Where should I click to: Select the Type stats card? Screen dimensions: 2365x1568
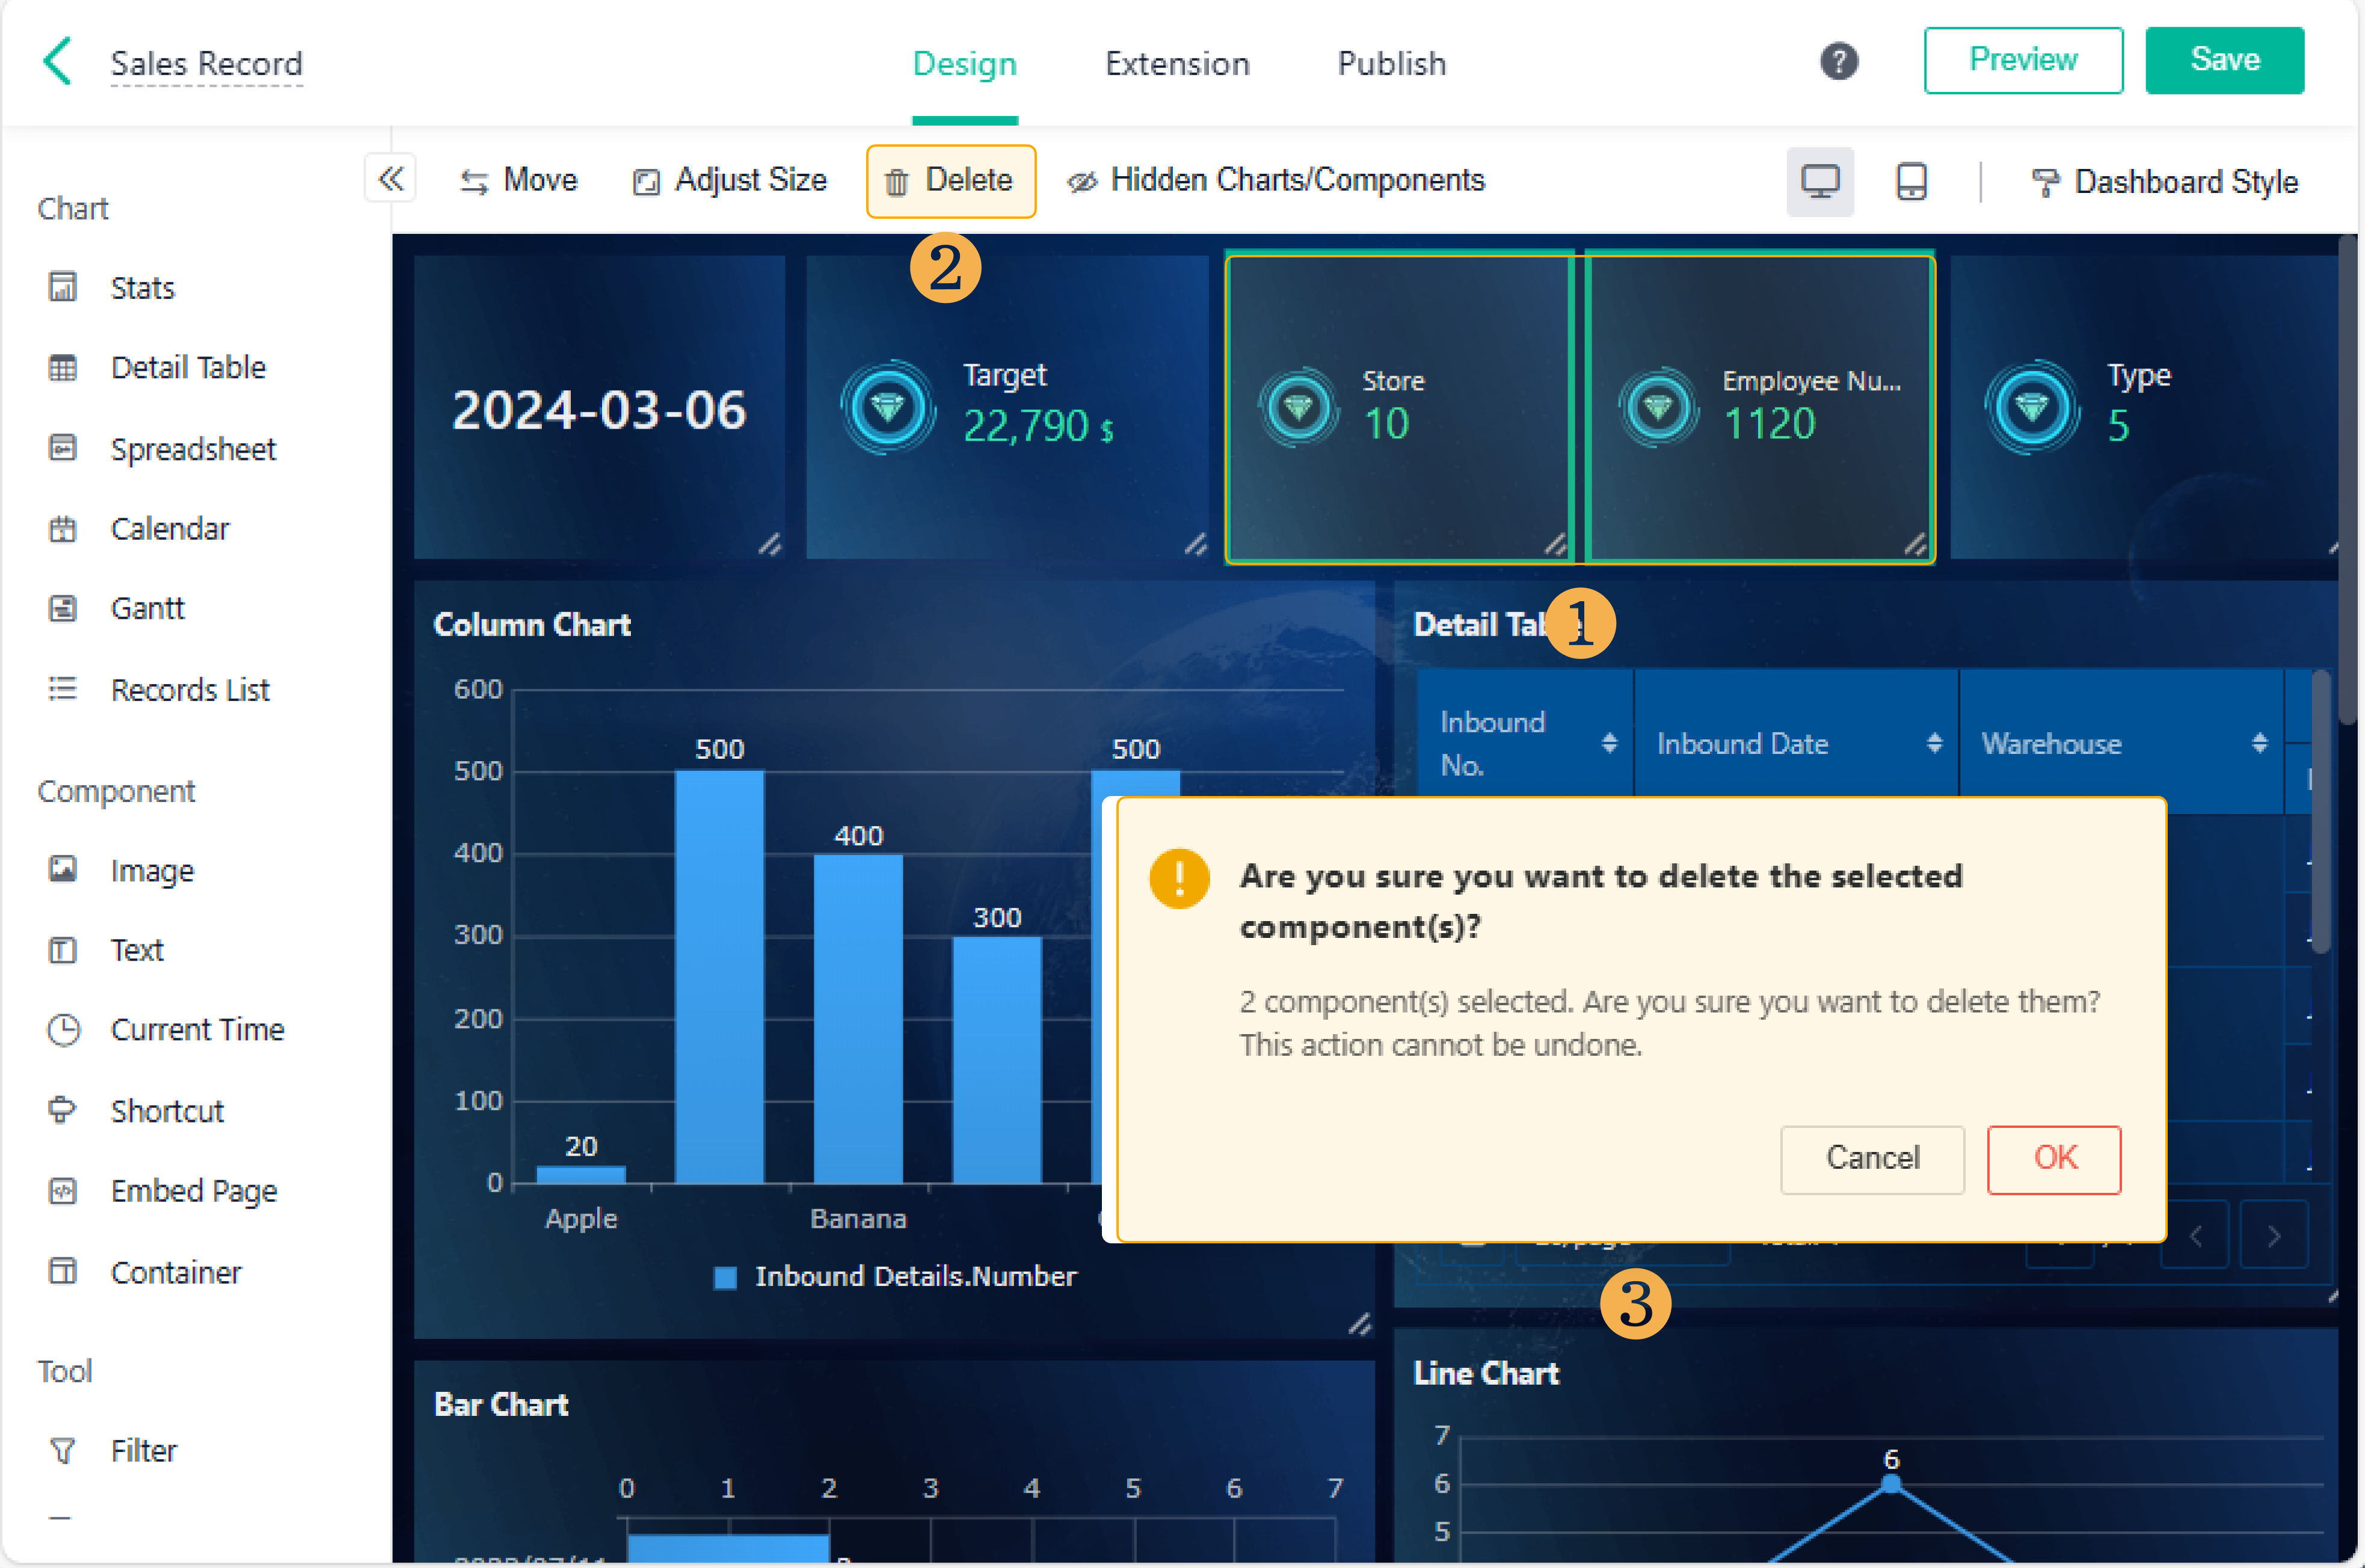[2144, 407]
